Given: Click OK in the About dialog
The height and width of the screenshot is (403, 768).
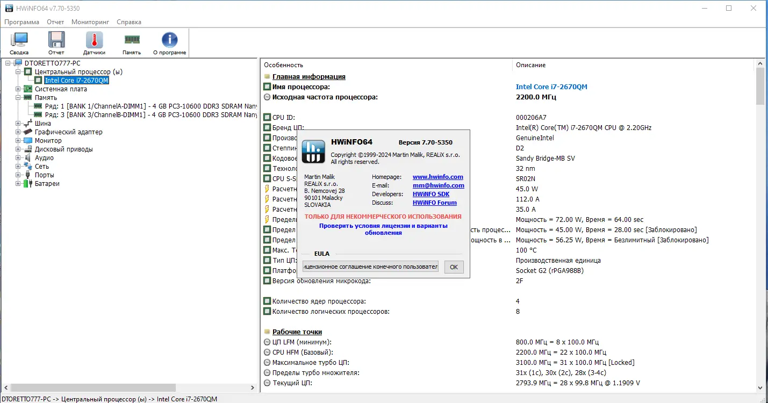Looking at the screenshot, I should pyautogui.click(x=454, y=267).
